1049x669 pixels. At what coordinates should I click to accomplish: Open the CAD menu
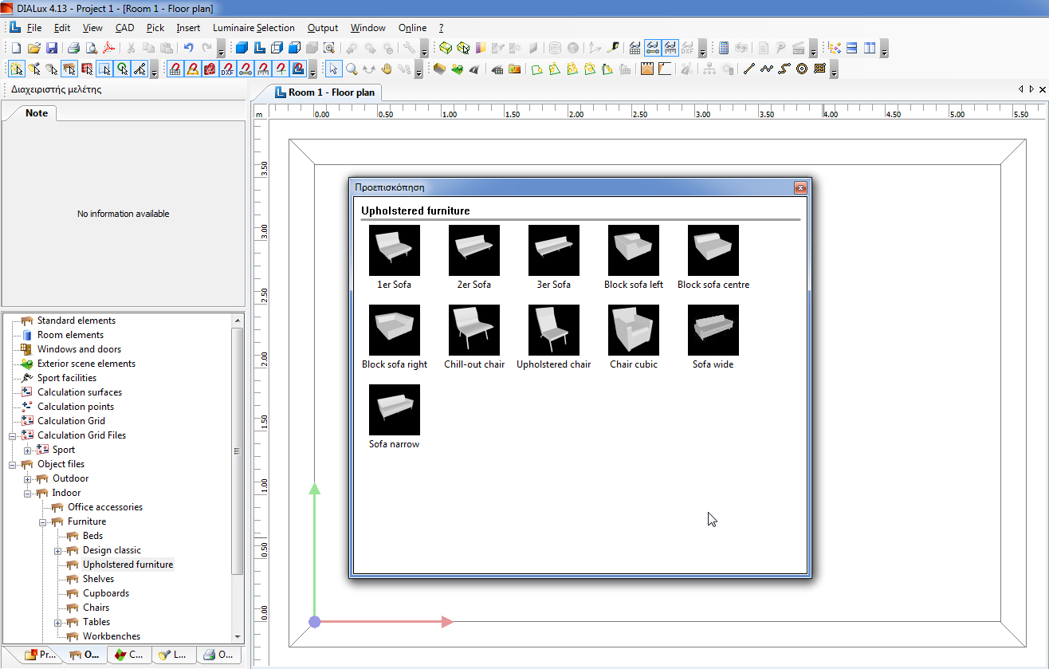point(124,27)
